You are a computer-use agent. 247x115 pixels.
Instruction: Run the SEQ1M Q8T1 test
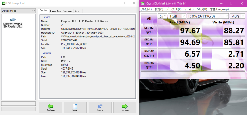coord(149,30)
